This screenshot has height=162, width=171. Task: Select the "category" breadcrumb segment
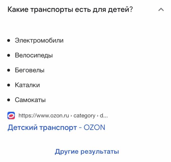tap(84, 116)
